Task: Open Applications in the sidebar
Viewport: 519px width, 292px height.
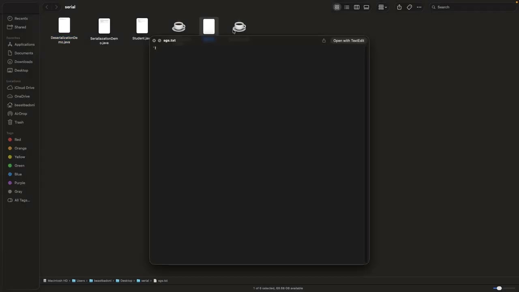Action: [x=24, y=44]
